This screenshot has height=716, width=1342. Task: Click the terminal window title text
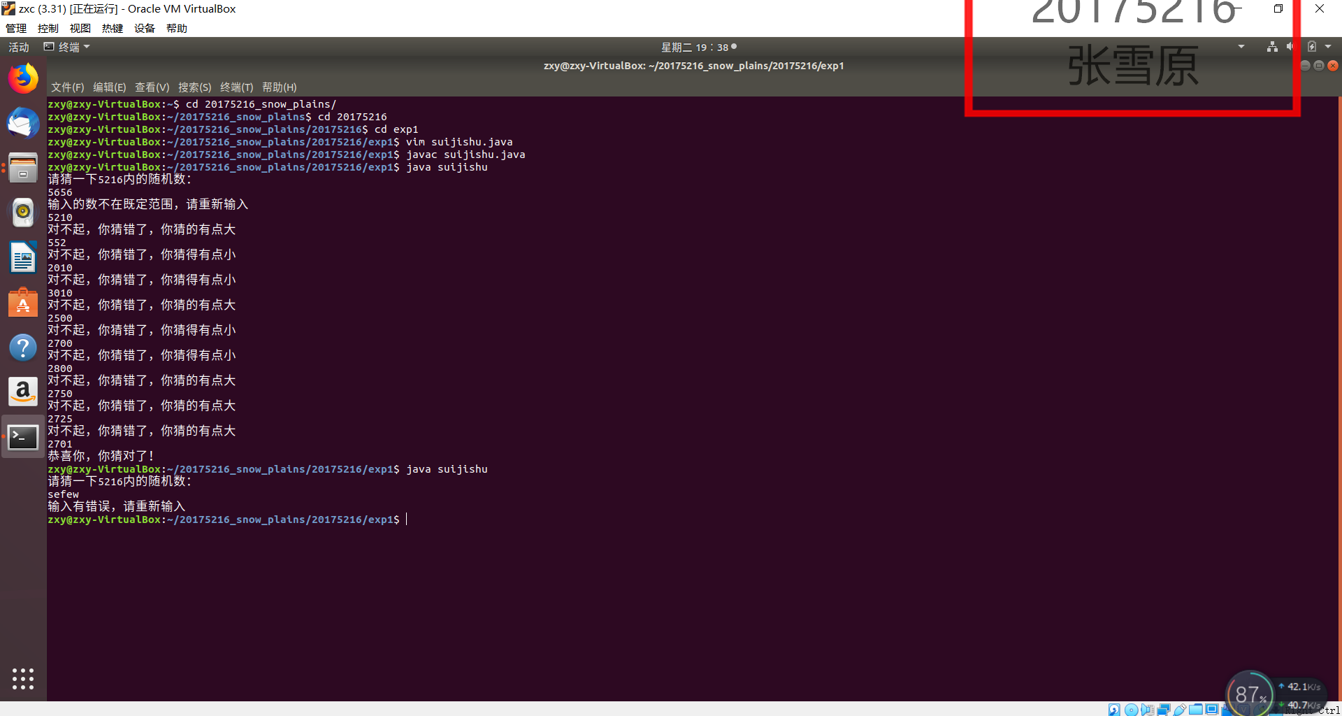tap(694, 66)
